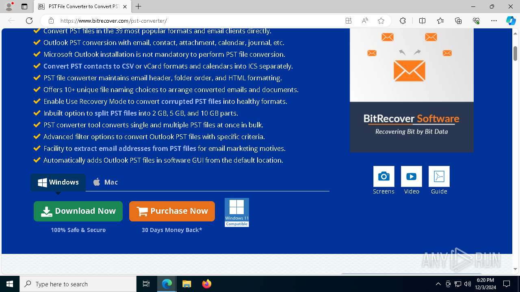The width and height of the screenshot is (520, 292).
Task: Click the Windows 11 Compatible badge
Action: pos(236,213)
